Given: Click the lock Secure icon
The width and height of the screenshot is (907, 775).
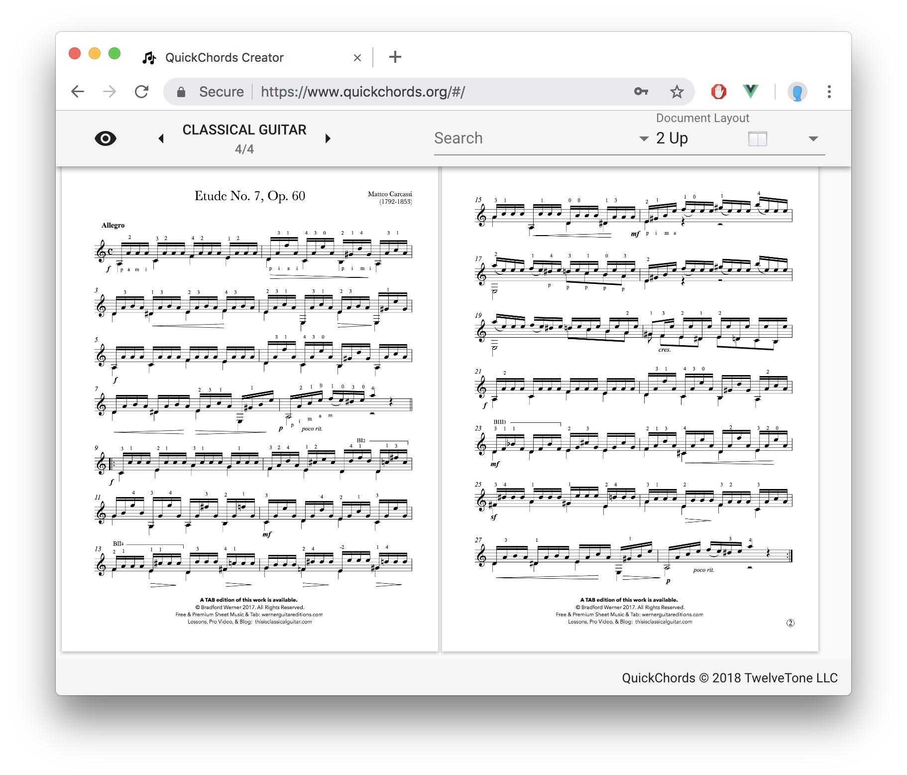Looking at the screenshot, I should pos(181,92).
